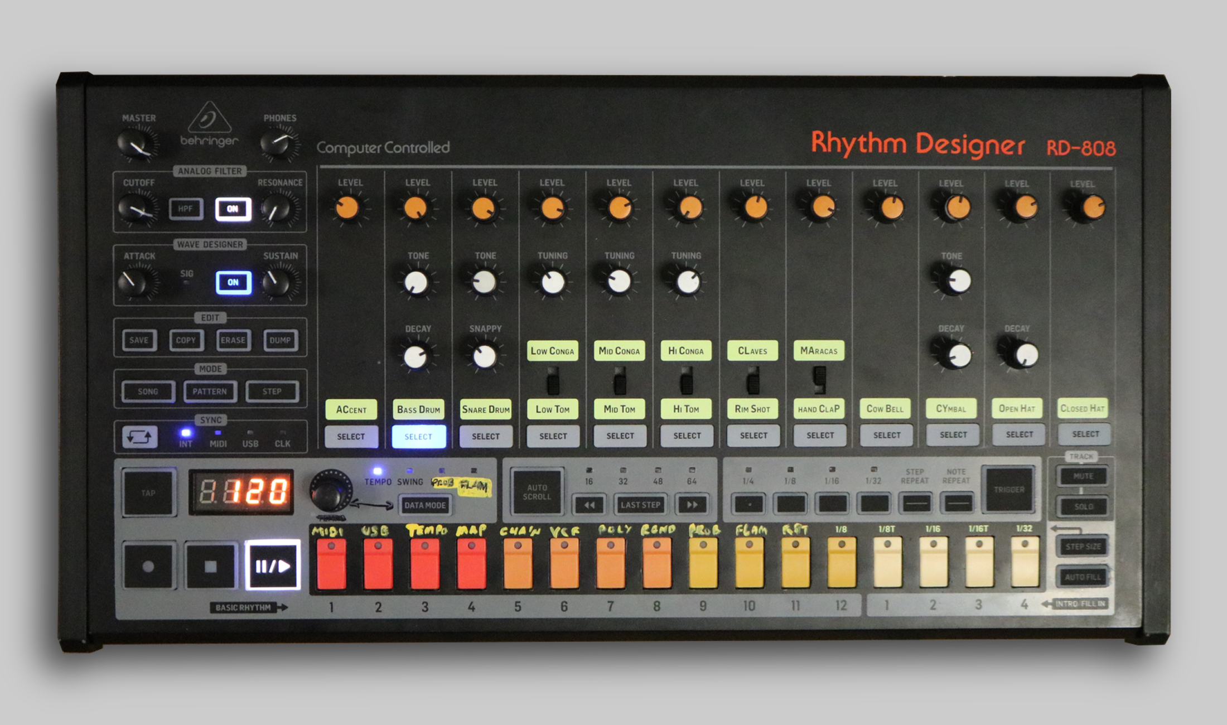Click the sync loop arrows button
Image resolution: width=1227 pixels, height=725 pixels.
point(139,437)
